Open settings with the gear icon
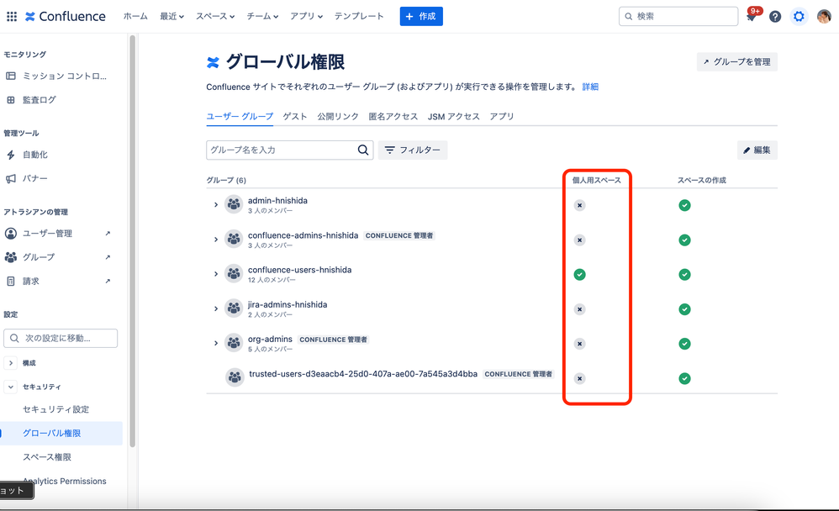 799,16
